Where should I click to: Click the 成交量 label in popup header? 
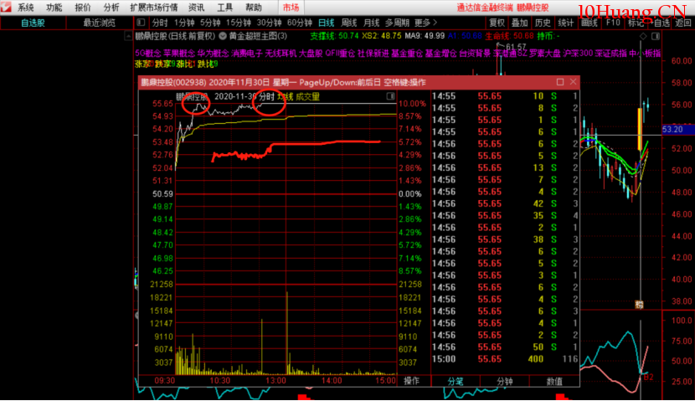[307, 96]
